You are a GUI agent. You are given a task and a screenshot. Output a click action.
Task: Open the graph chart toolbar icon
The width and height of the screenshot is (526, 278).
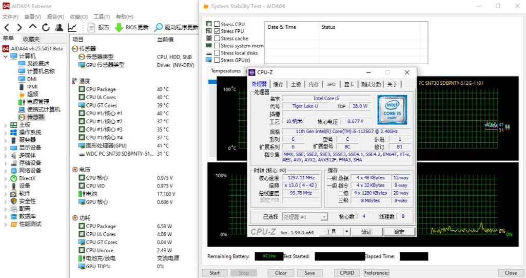point(72,28)
